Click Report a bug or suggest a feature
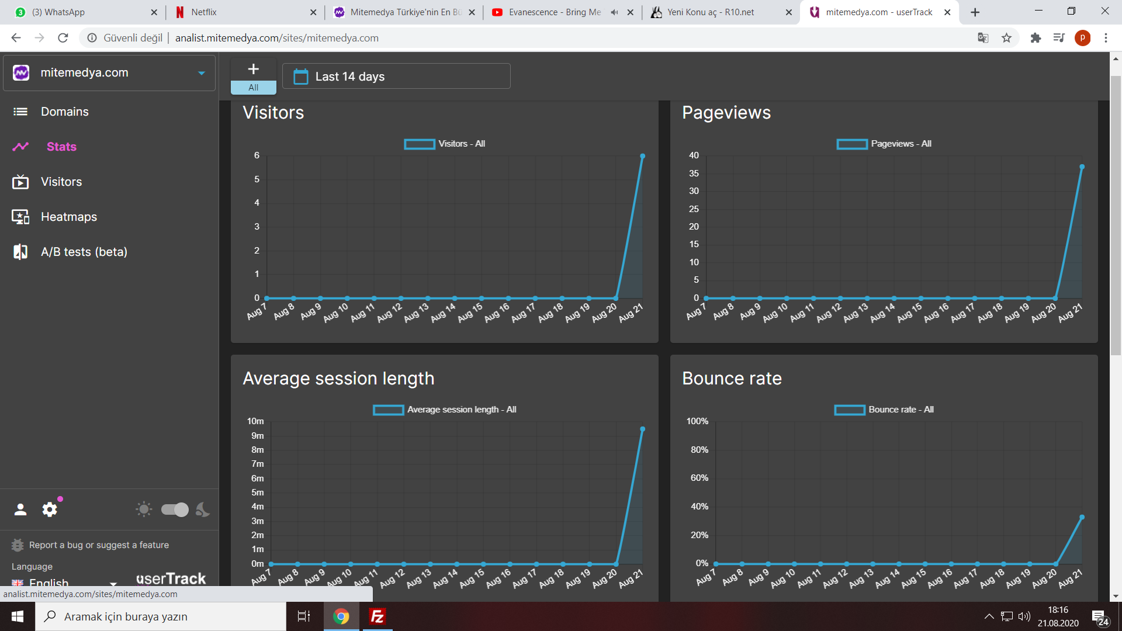Screen dimensions: 1122x631 [x=99, y=545]
